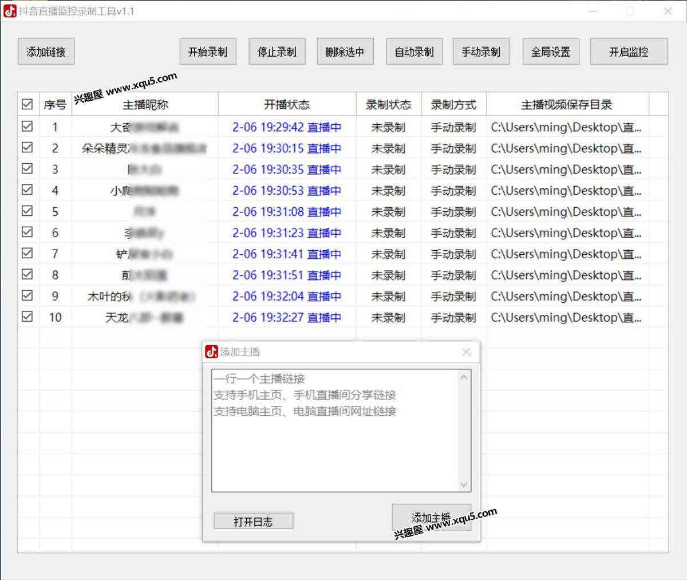Image resolution: width=687 pixels, height=580 pixels.
Task: Delete selected rows with 删除选中
Action: coord(345,52)
